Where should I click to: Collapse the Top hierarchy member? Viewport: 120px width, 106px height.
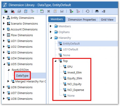[x=55, y=61]
